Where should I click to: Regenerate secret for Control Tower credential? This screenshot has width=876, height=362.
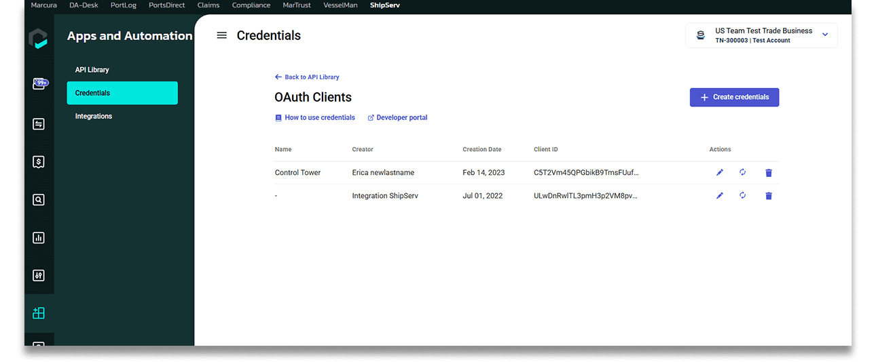coord(743,172)
